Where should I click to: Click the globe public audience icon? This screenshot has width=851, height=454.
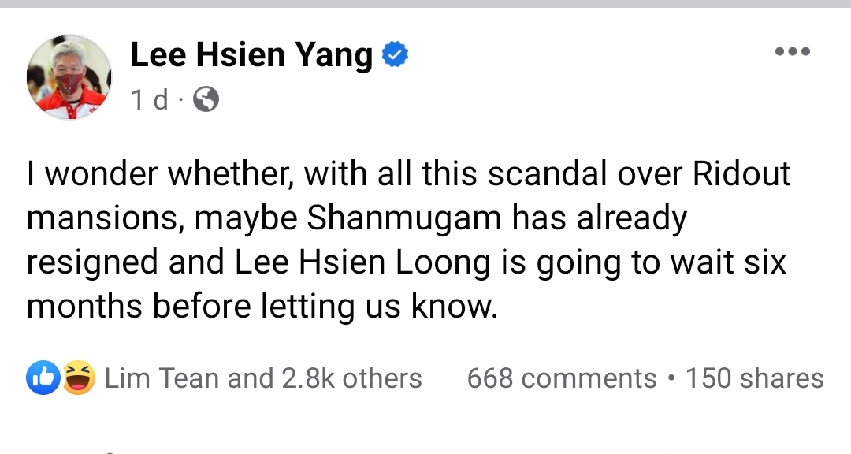pos(206,100)
